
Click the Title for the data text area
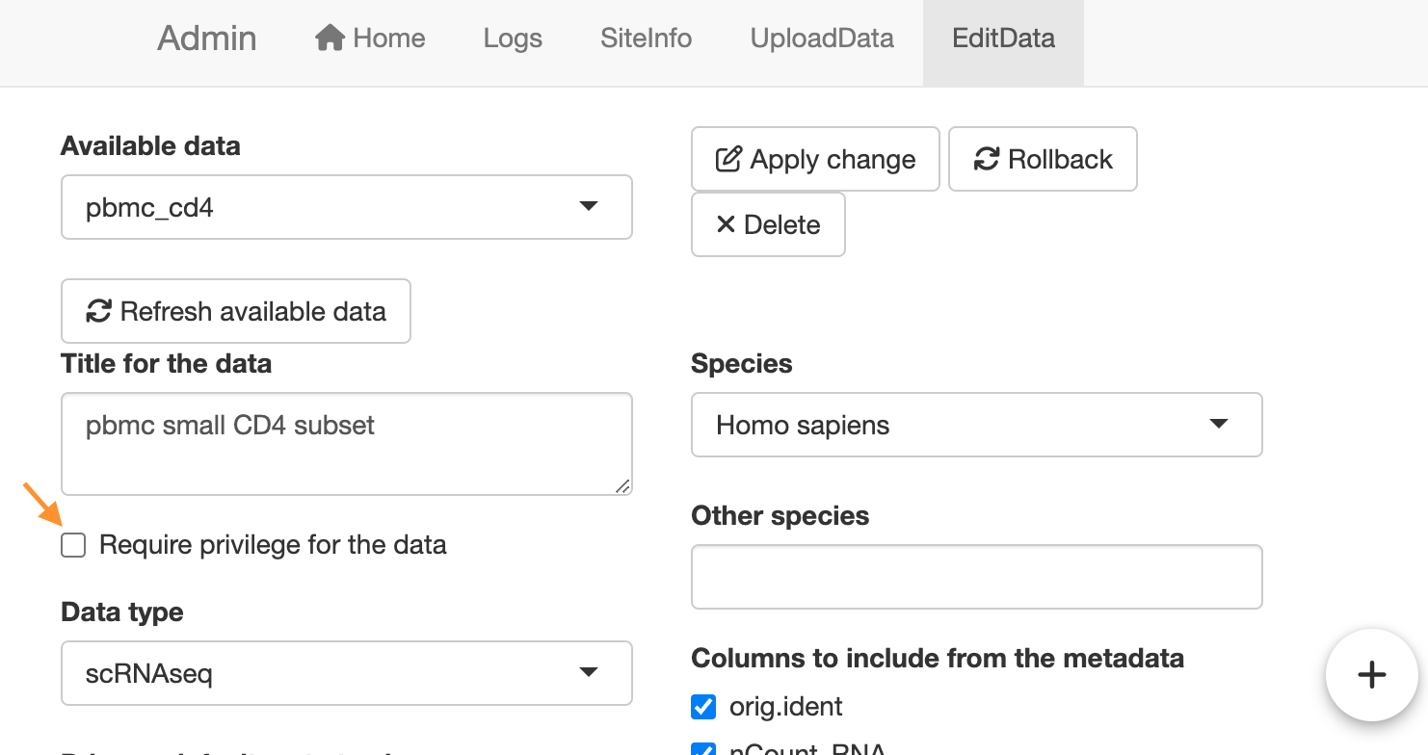coord(347,443)
